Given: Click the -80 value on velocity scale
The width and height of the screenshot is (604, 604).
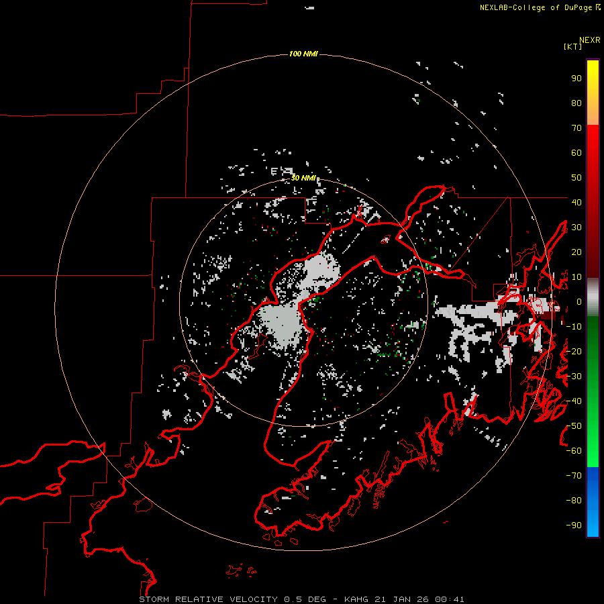Looking at the screenshot, I should 574,501.
